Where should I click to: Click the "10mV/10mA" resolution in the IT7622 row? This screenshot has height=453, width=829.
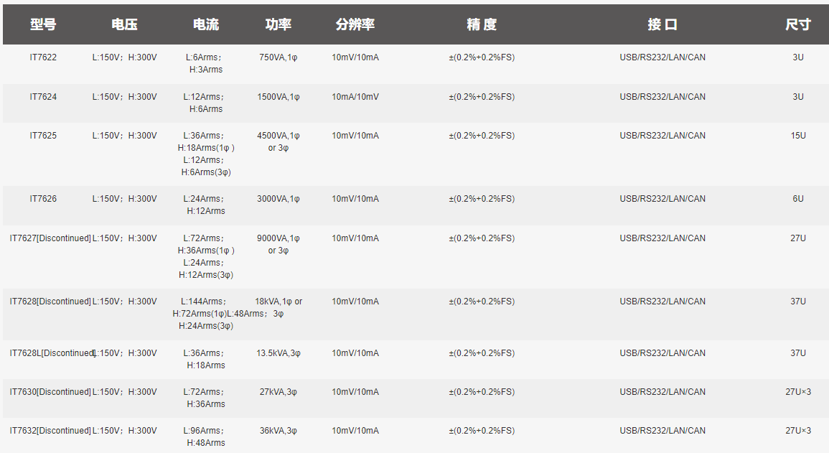point(355,57)
